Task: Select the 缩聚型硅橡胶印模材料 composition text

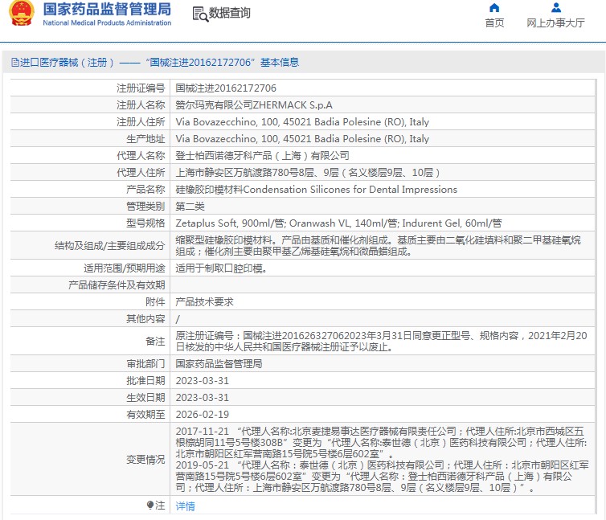Action: (378, 245)
